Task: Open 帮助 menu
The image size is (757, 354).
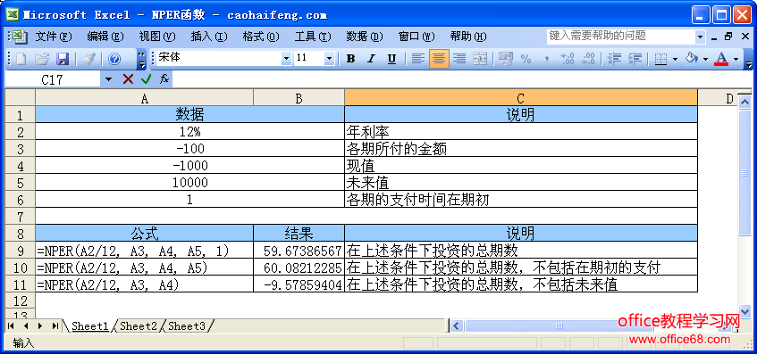Action: (x=467, y=37)
